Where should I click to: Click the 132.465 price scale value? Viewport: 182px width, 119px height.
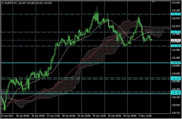click(x=176, y=2)
